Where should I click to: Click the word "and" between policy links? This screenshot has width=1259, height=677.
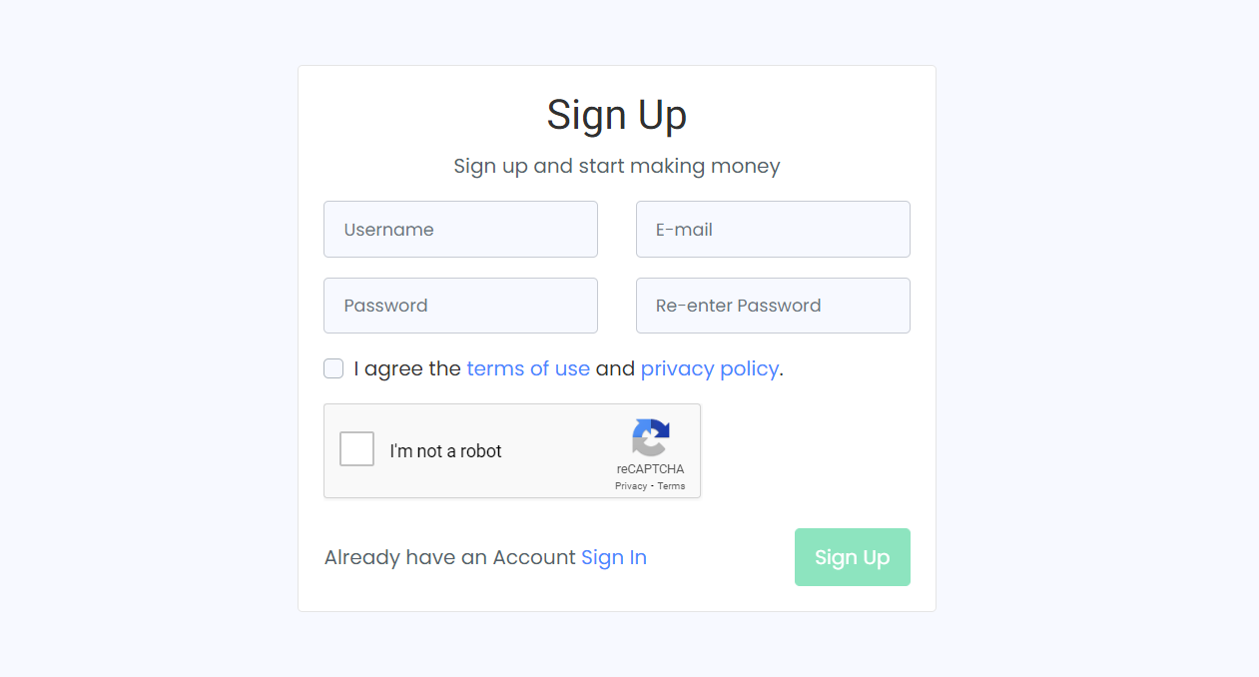tap(615, 368)
